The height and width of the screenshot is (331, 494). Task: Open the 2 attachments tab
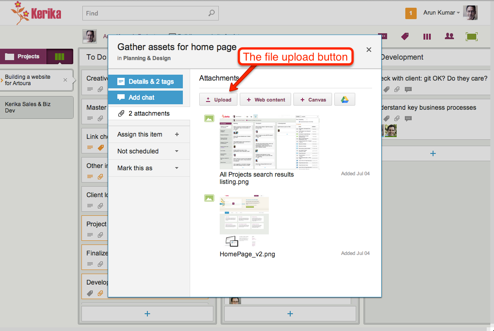pyautogui.click(x=149, y=113)
